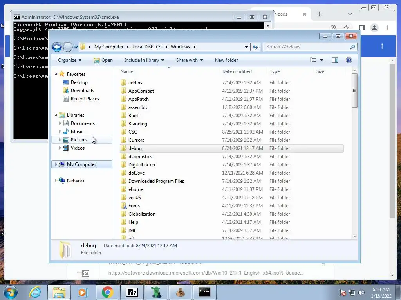
Task: Select the Branding folder
Action: coord(137,124)
